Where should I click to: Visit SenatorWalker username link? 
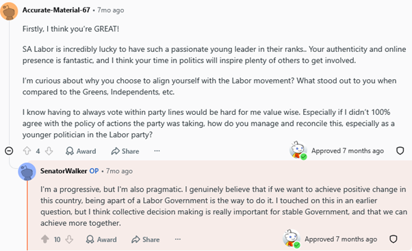coord(64,171)
